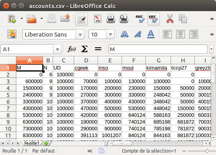This screenshot has height=155, width=216.
Task: Click the vertical scrollbar down arrow
Action: pos(213,138)
